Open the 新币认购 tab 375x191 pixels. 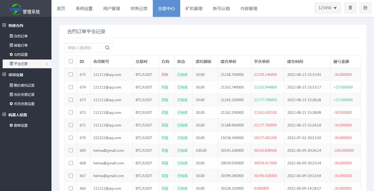coord(221,8)
